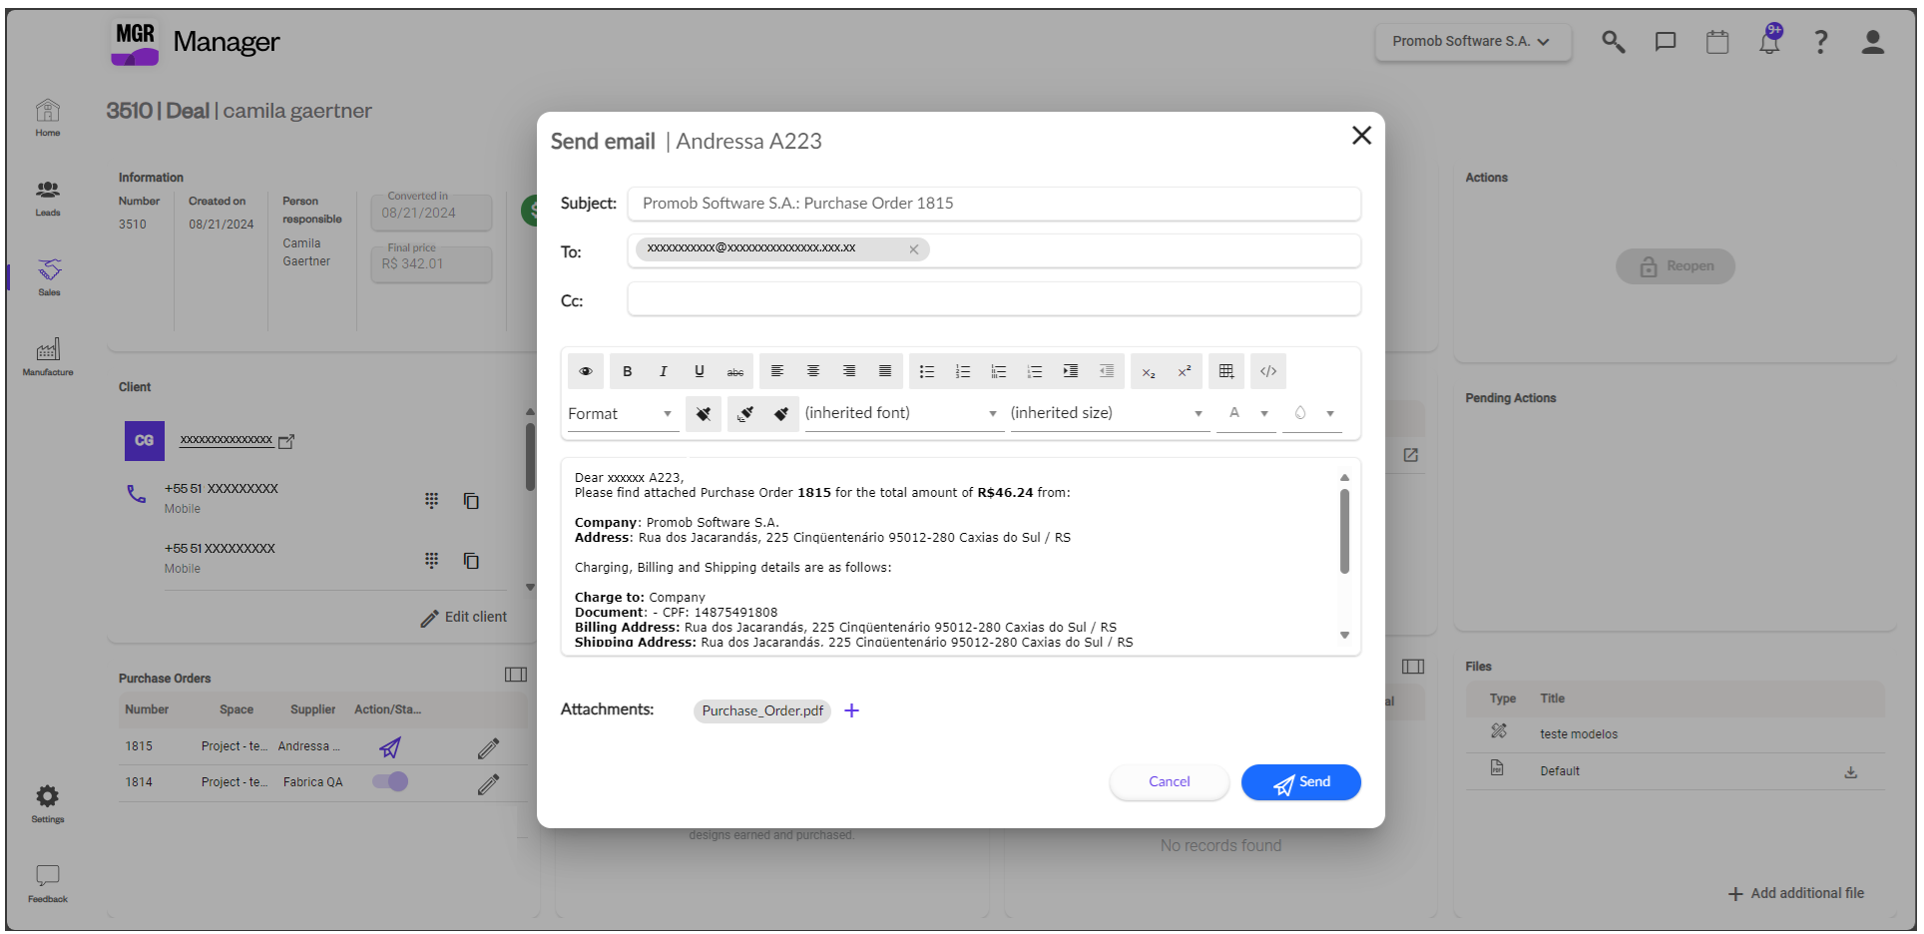Open the Promob Software S.A. company dropdown
Screen dimensions: 1924x934
coord(1473,42)
